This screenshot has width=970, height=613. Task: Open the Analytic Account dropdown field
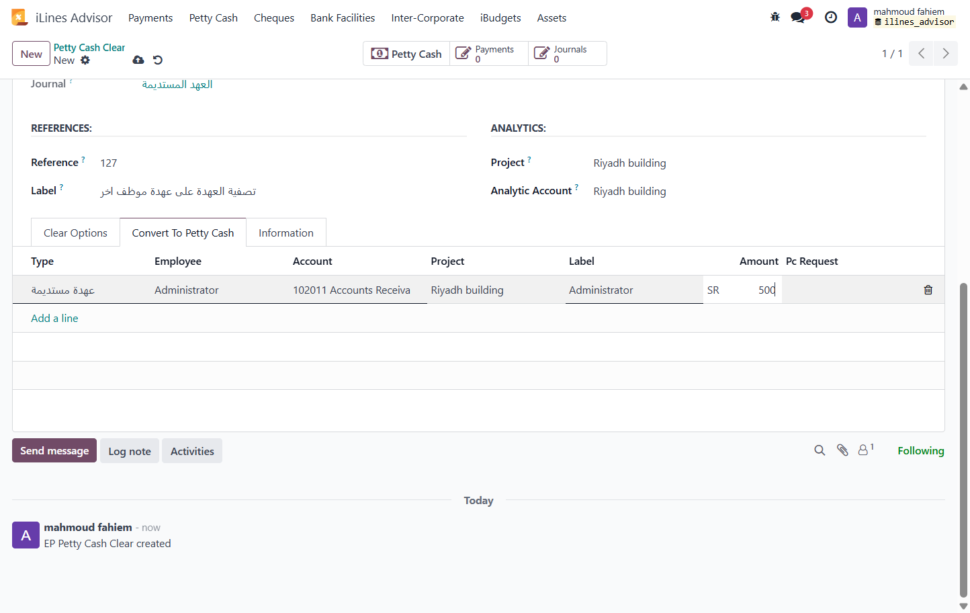759,191
